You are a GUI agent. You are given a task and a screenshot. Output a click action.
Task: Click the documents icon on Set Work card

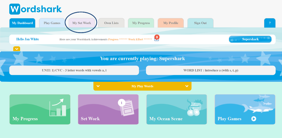coord(126,107)
